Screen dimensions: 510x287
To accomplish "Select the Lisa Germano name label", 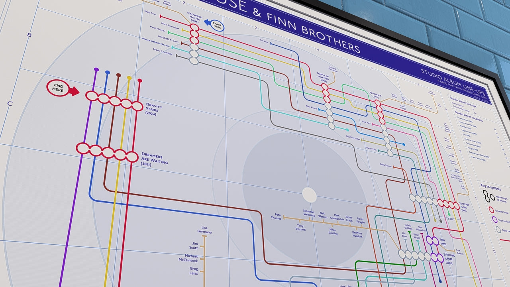I will 204,230.
